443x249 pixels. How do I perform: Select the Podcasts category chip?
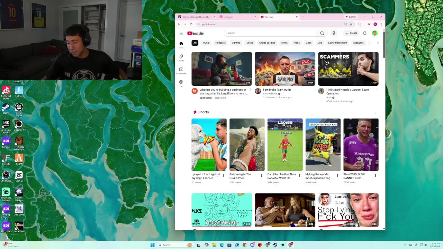pos(220,43)
